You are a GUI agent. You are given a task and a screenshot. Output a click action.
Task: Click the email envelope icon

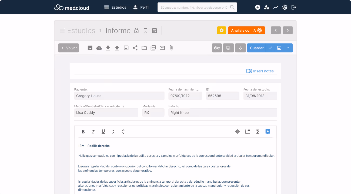point(162,48)
